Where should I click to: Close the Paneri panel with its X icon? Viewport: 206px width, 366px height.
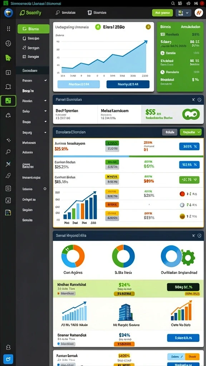click(193, 100)
